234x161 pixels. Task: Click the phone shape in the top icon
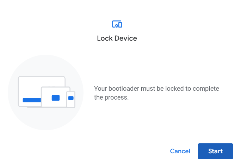point(120,25)
